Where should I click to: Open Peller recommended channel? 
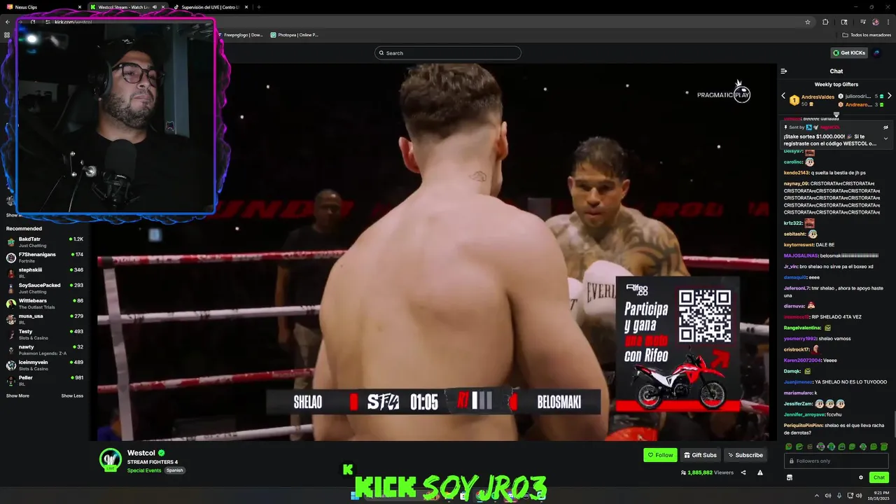pyautogui.click(x=45, y=381)
